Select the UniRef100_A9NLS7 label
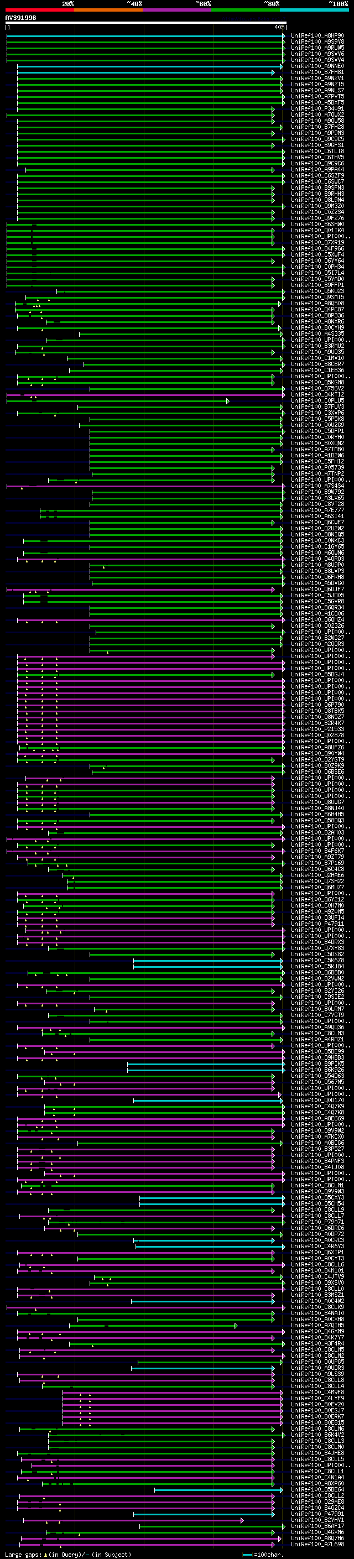 [x=317, y=91]
